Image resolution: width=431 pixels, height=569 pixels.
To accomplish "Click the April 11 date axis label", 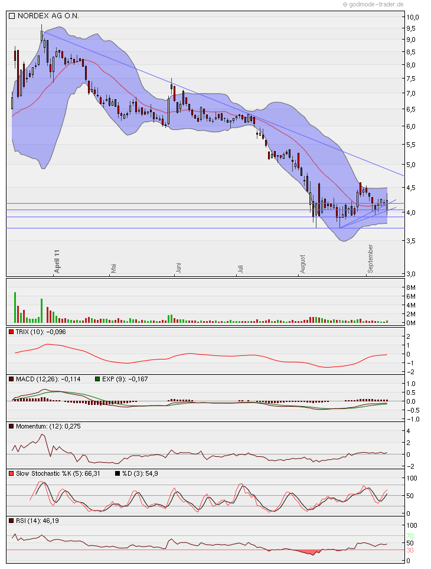I will pyautogui.click(x=57, y=261).
